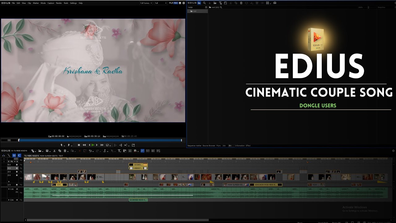Click the blue player position slider
This screenshot has height=223, width=396.
pyautogui.click(x=100, y=140)
